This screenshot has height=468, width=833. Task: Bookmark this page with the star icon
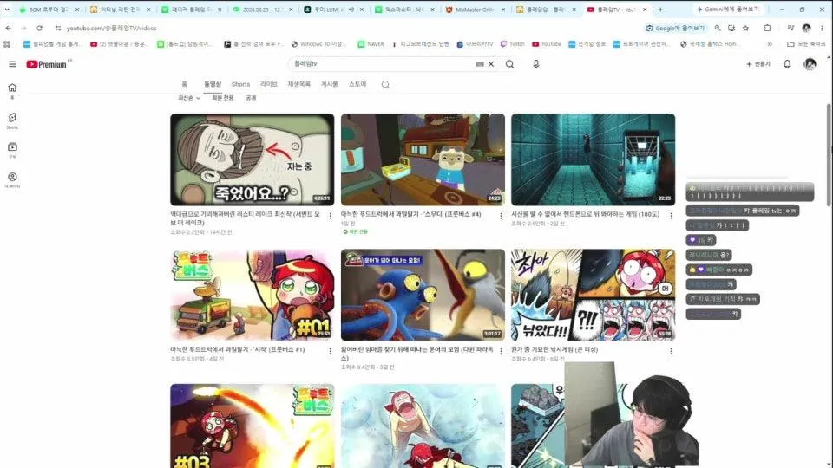click(x=746, y=28)
